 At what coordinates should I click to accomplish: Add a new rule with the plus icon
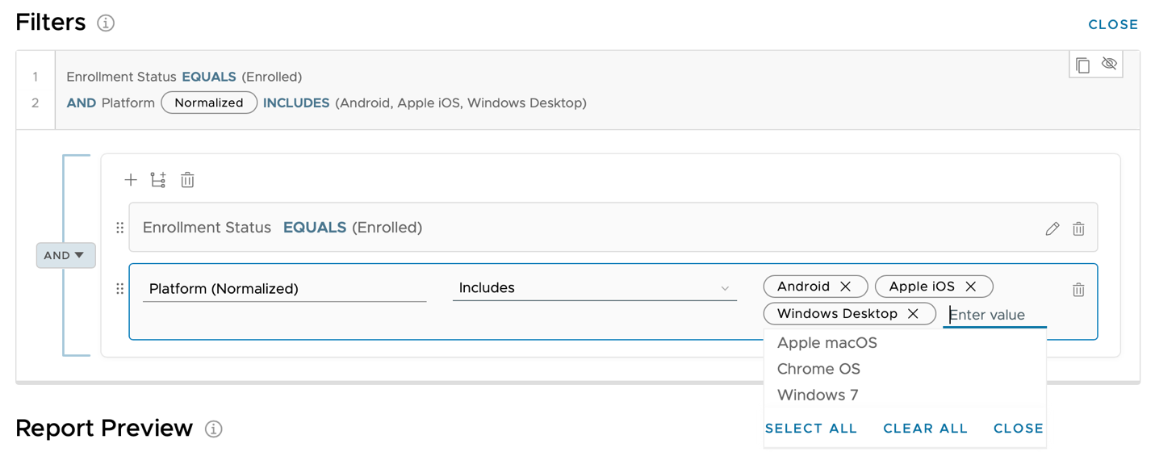131,180
